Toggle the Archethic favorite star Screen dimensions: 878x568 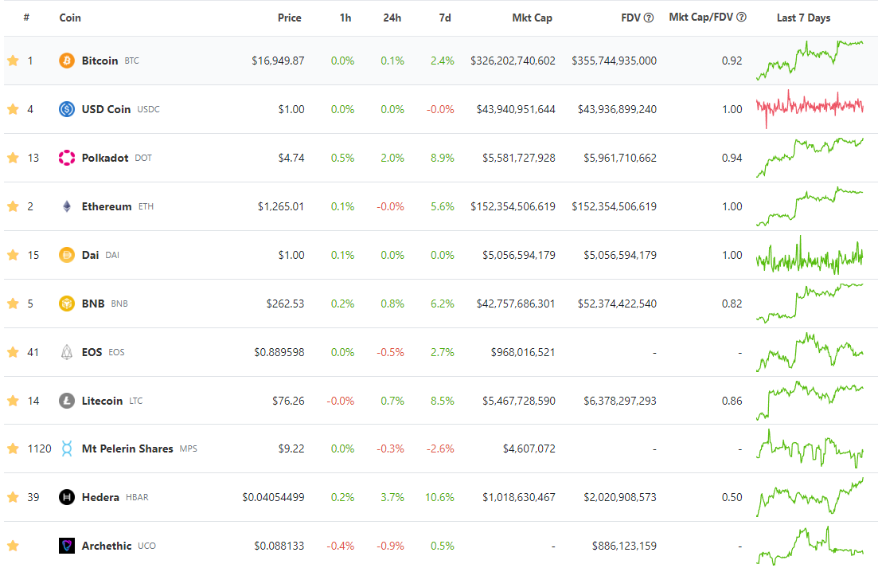13,546
